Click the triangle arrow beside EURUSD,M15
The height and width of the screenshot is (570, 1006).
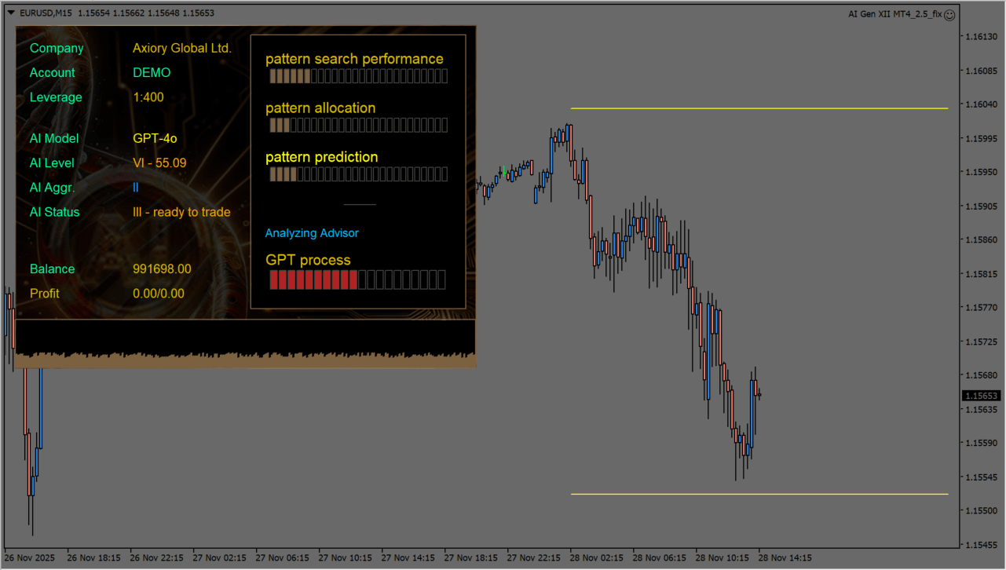pos(10,13)
